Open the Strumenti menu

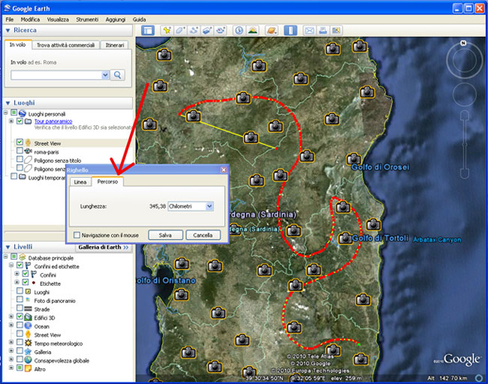pyautogui.click(x=87, y=20)
